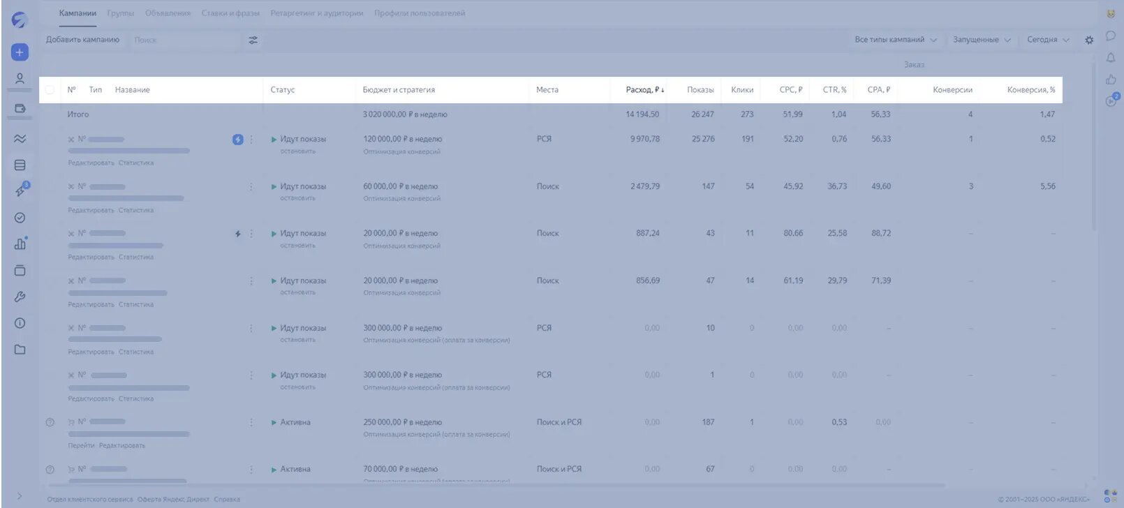The width and height of the screenshot is (1124, 508).
Task: Sort by the CTR, % column header
Action: click(834, 90)
